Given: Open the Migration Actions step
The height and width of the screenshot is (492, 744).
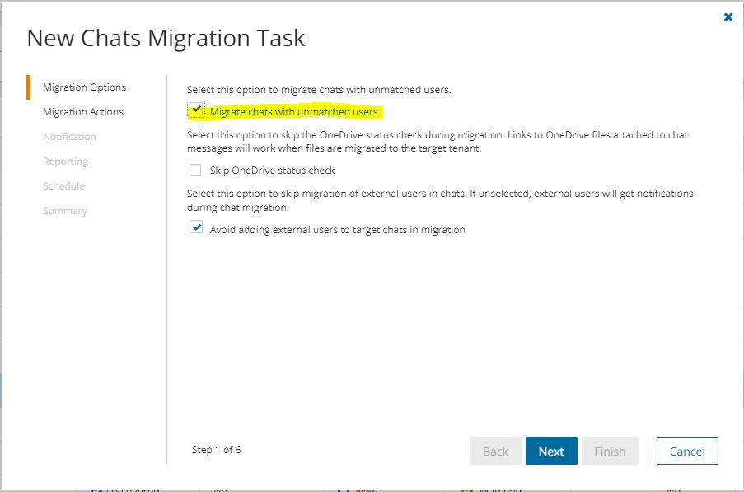Looking at the screenshot, I should pyautogui.click(x=82, y=112).
